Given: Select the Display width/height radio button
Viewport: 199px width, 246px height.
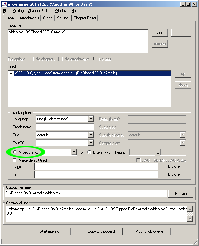Looking at the screenshot, I should click(89, 152).
